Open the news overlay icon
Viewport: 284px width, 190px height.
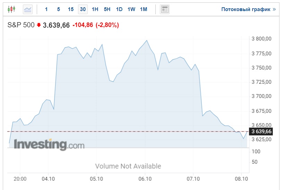pos(165,9)
